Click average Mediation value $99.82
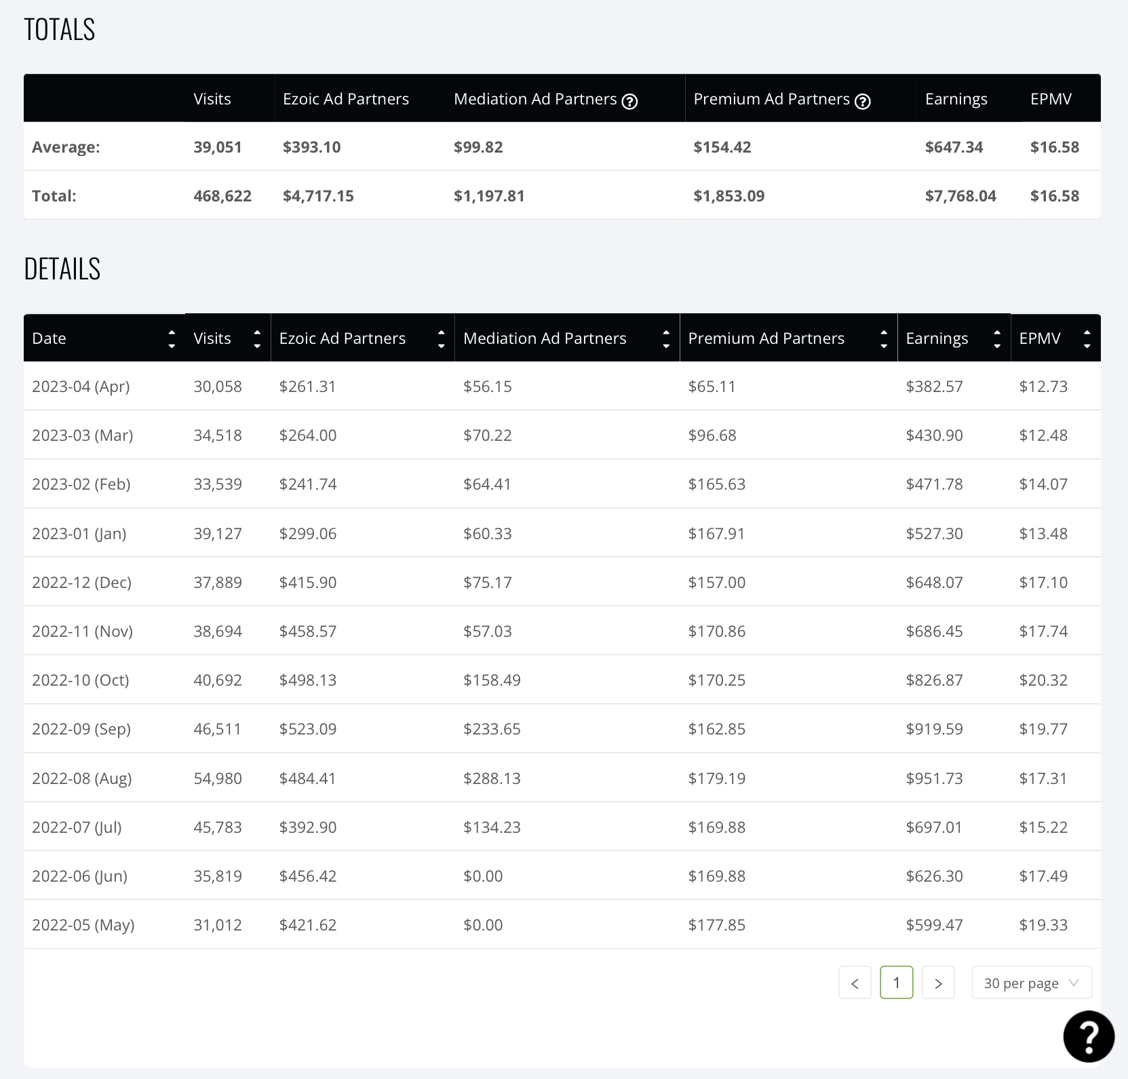The width and height of the screenshot is (1128, 1079). point(478,147)
